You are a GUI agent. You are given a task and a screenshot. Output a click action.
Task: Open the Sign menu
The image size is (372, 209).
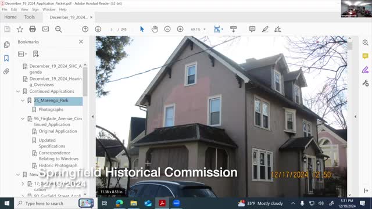[x=35, y=9]
